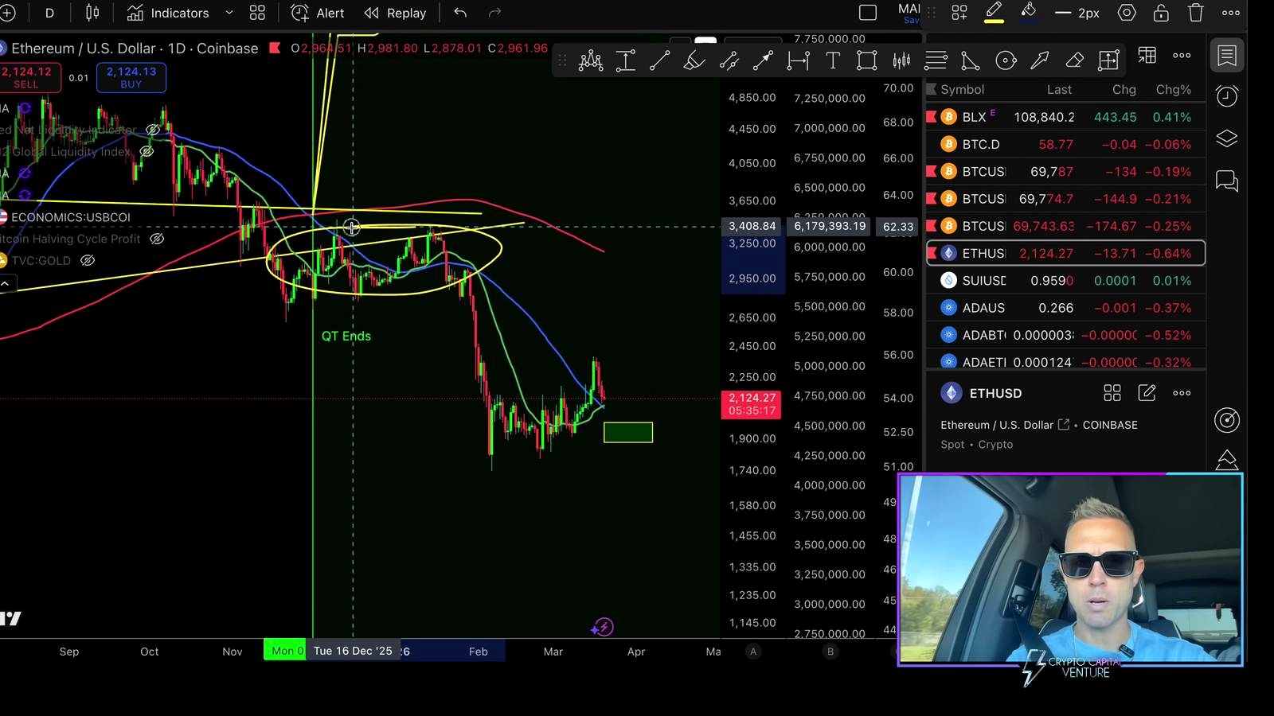Click the 2,124.13 BUY button
The height and width of the screenshot is (716, 1274).
click(131, 77)
